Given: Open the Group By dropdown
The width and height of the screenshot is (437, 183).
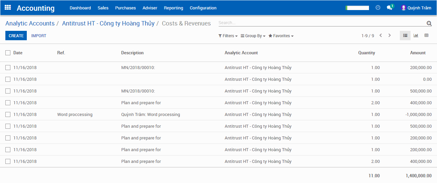Looking at the screenshot, I should tap(253, 36).
